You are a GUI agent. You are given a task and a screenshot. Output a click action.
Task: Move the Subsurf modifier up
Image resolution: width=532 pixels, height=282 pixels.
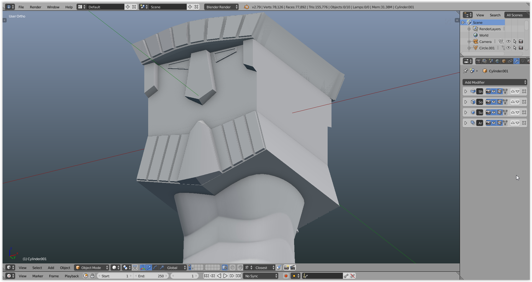coord(513,112)
